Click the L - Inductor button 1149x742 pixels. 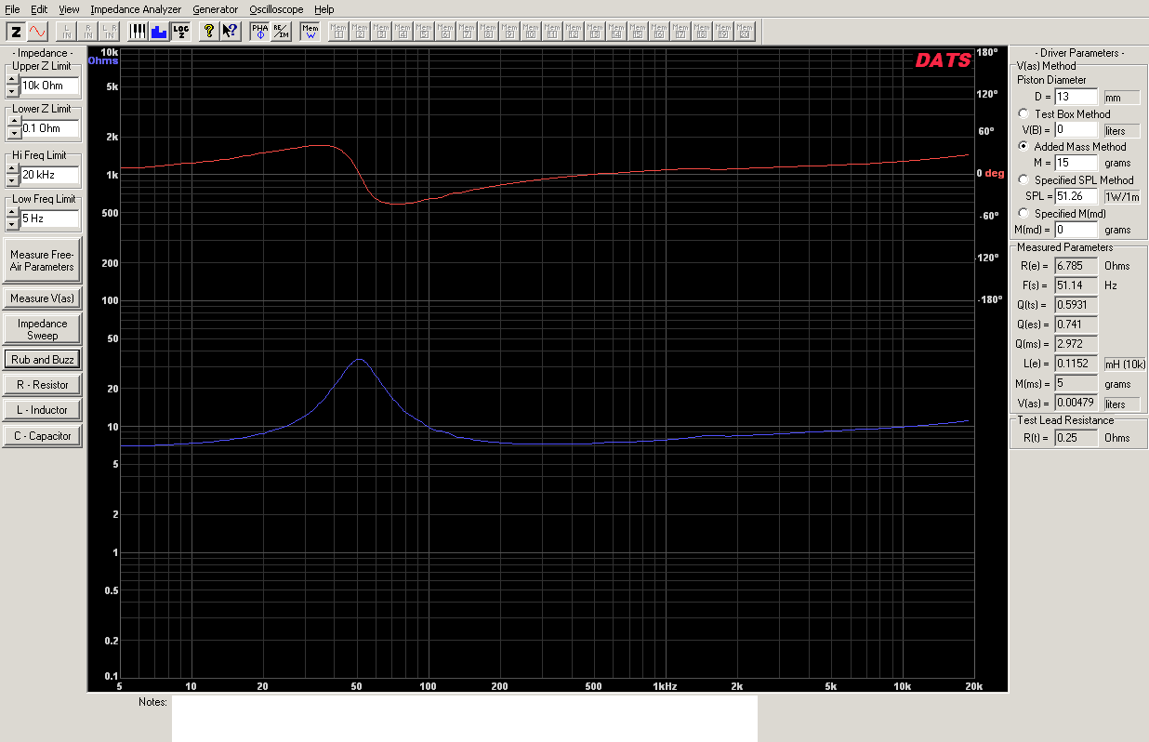pyautogui.click(x=42, y=410)
